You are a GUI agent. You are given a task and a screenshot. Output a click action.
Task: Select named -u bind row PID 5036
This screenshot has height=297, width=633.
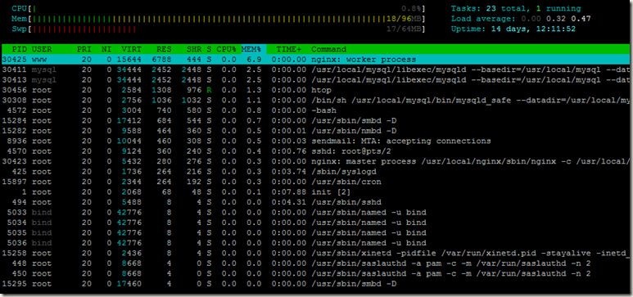point(316,243)
